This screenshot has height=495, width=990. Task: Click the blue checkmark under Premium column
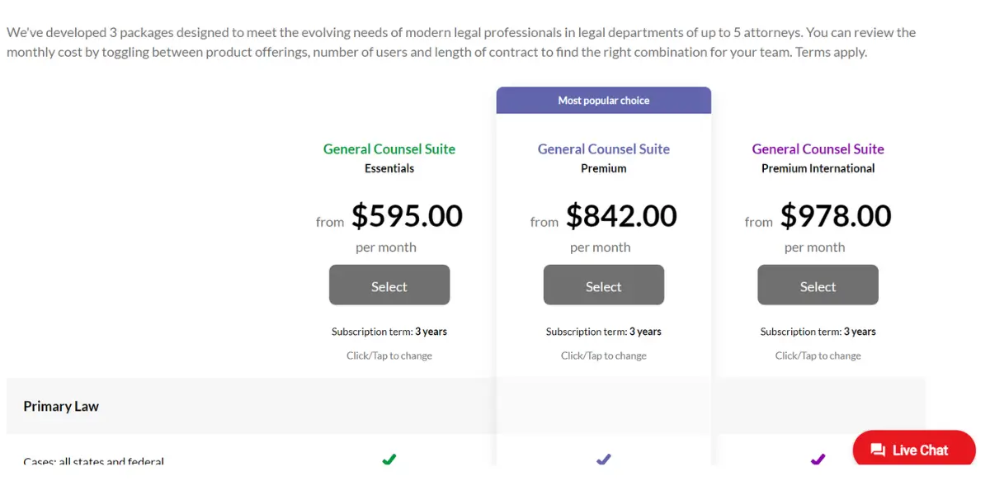604,459
